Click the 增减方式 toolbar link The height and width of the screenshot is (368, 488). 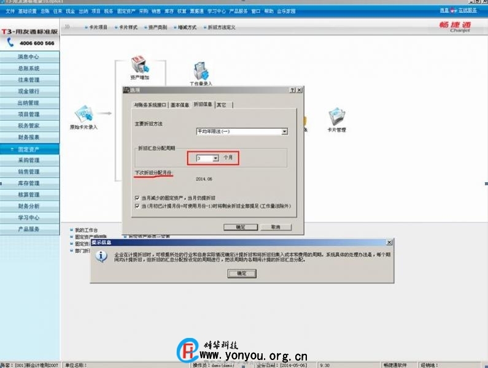tap(187, 28)
